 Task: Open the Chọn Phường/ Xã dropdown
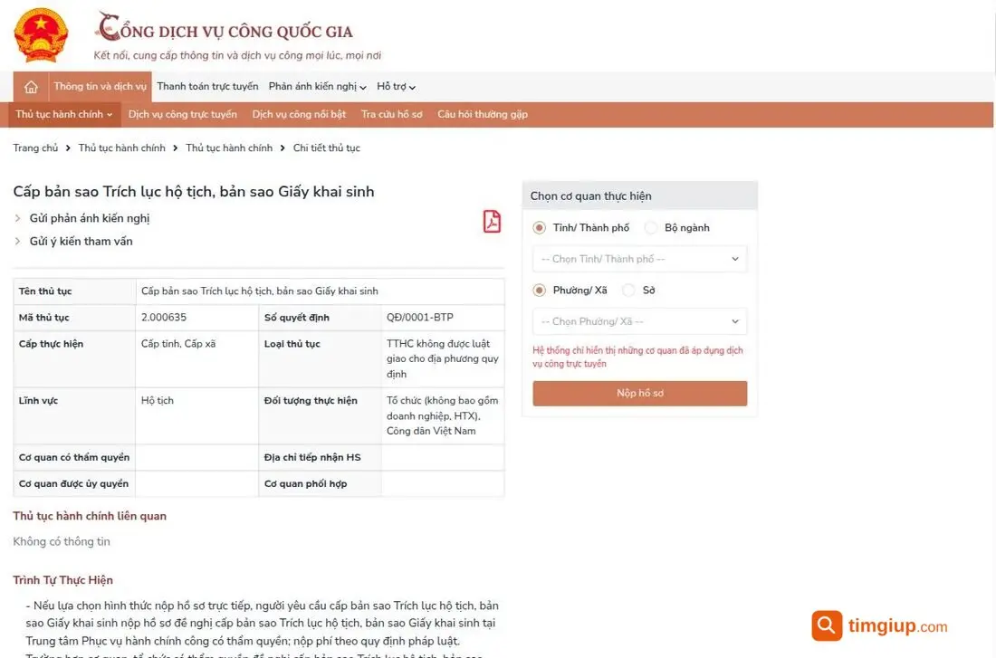coord(639,321)
